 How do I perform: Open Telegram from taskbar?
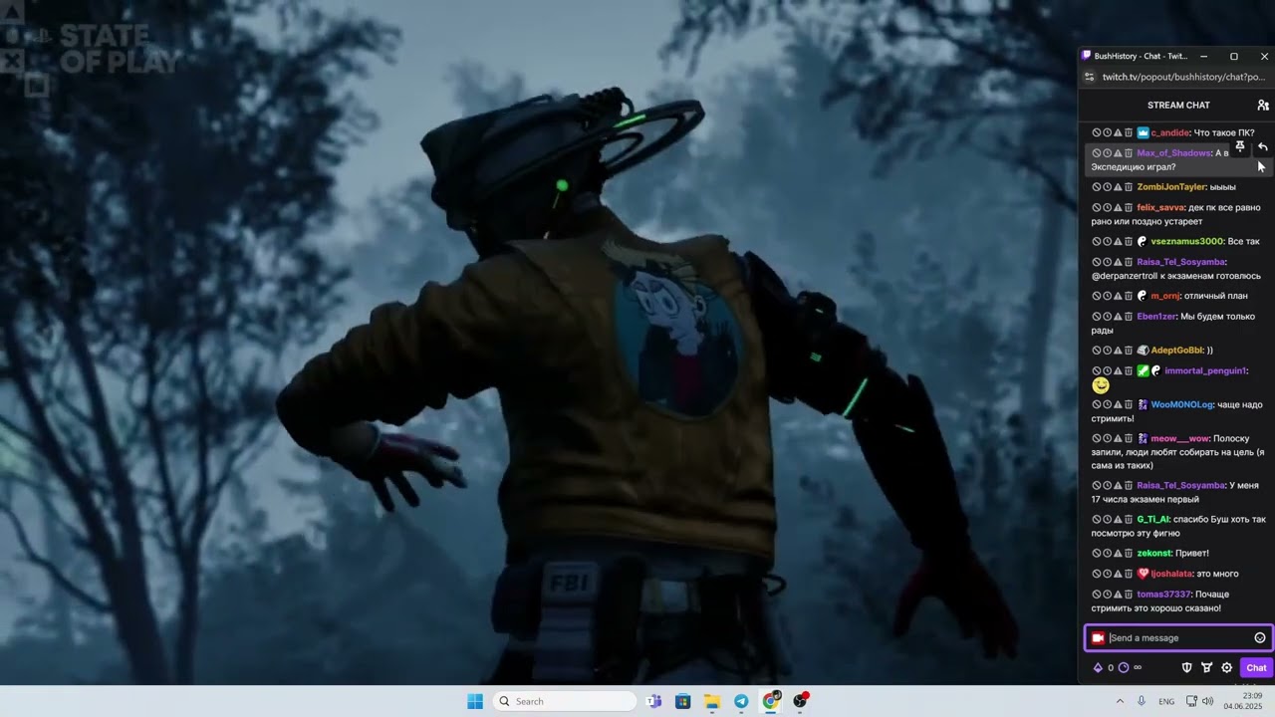tap(741, 701)
